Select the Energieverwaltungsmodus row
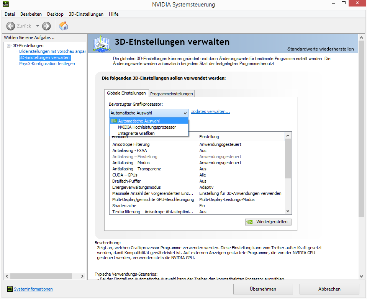Viewport: 367px width, 299px height. point(197,187)
